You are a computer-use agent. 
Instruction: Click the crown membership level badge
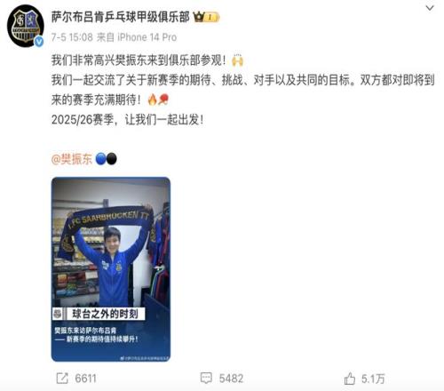(x=206, y=17)
